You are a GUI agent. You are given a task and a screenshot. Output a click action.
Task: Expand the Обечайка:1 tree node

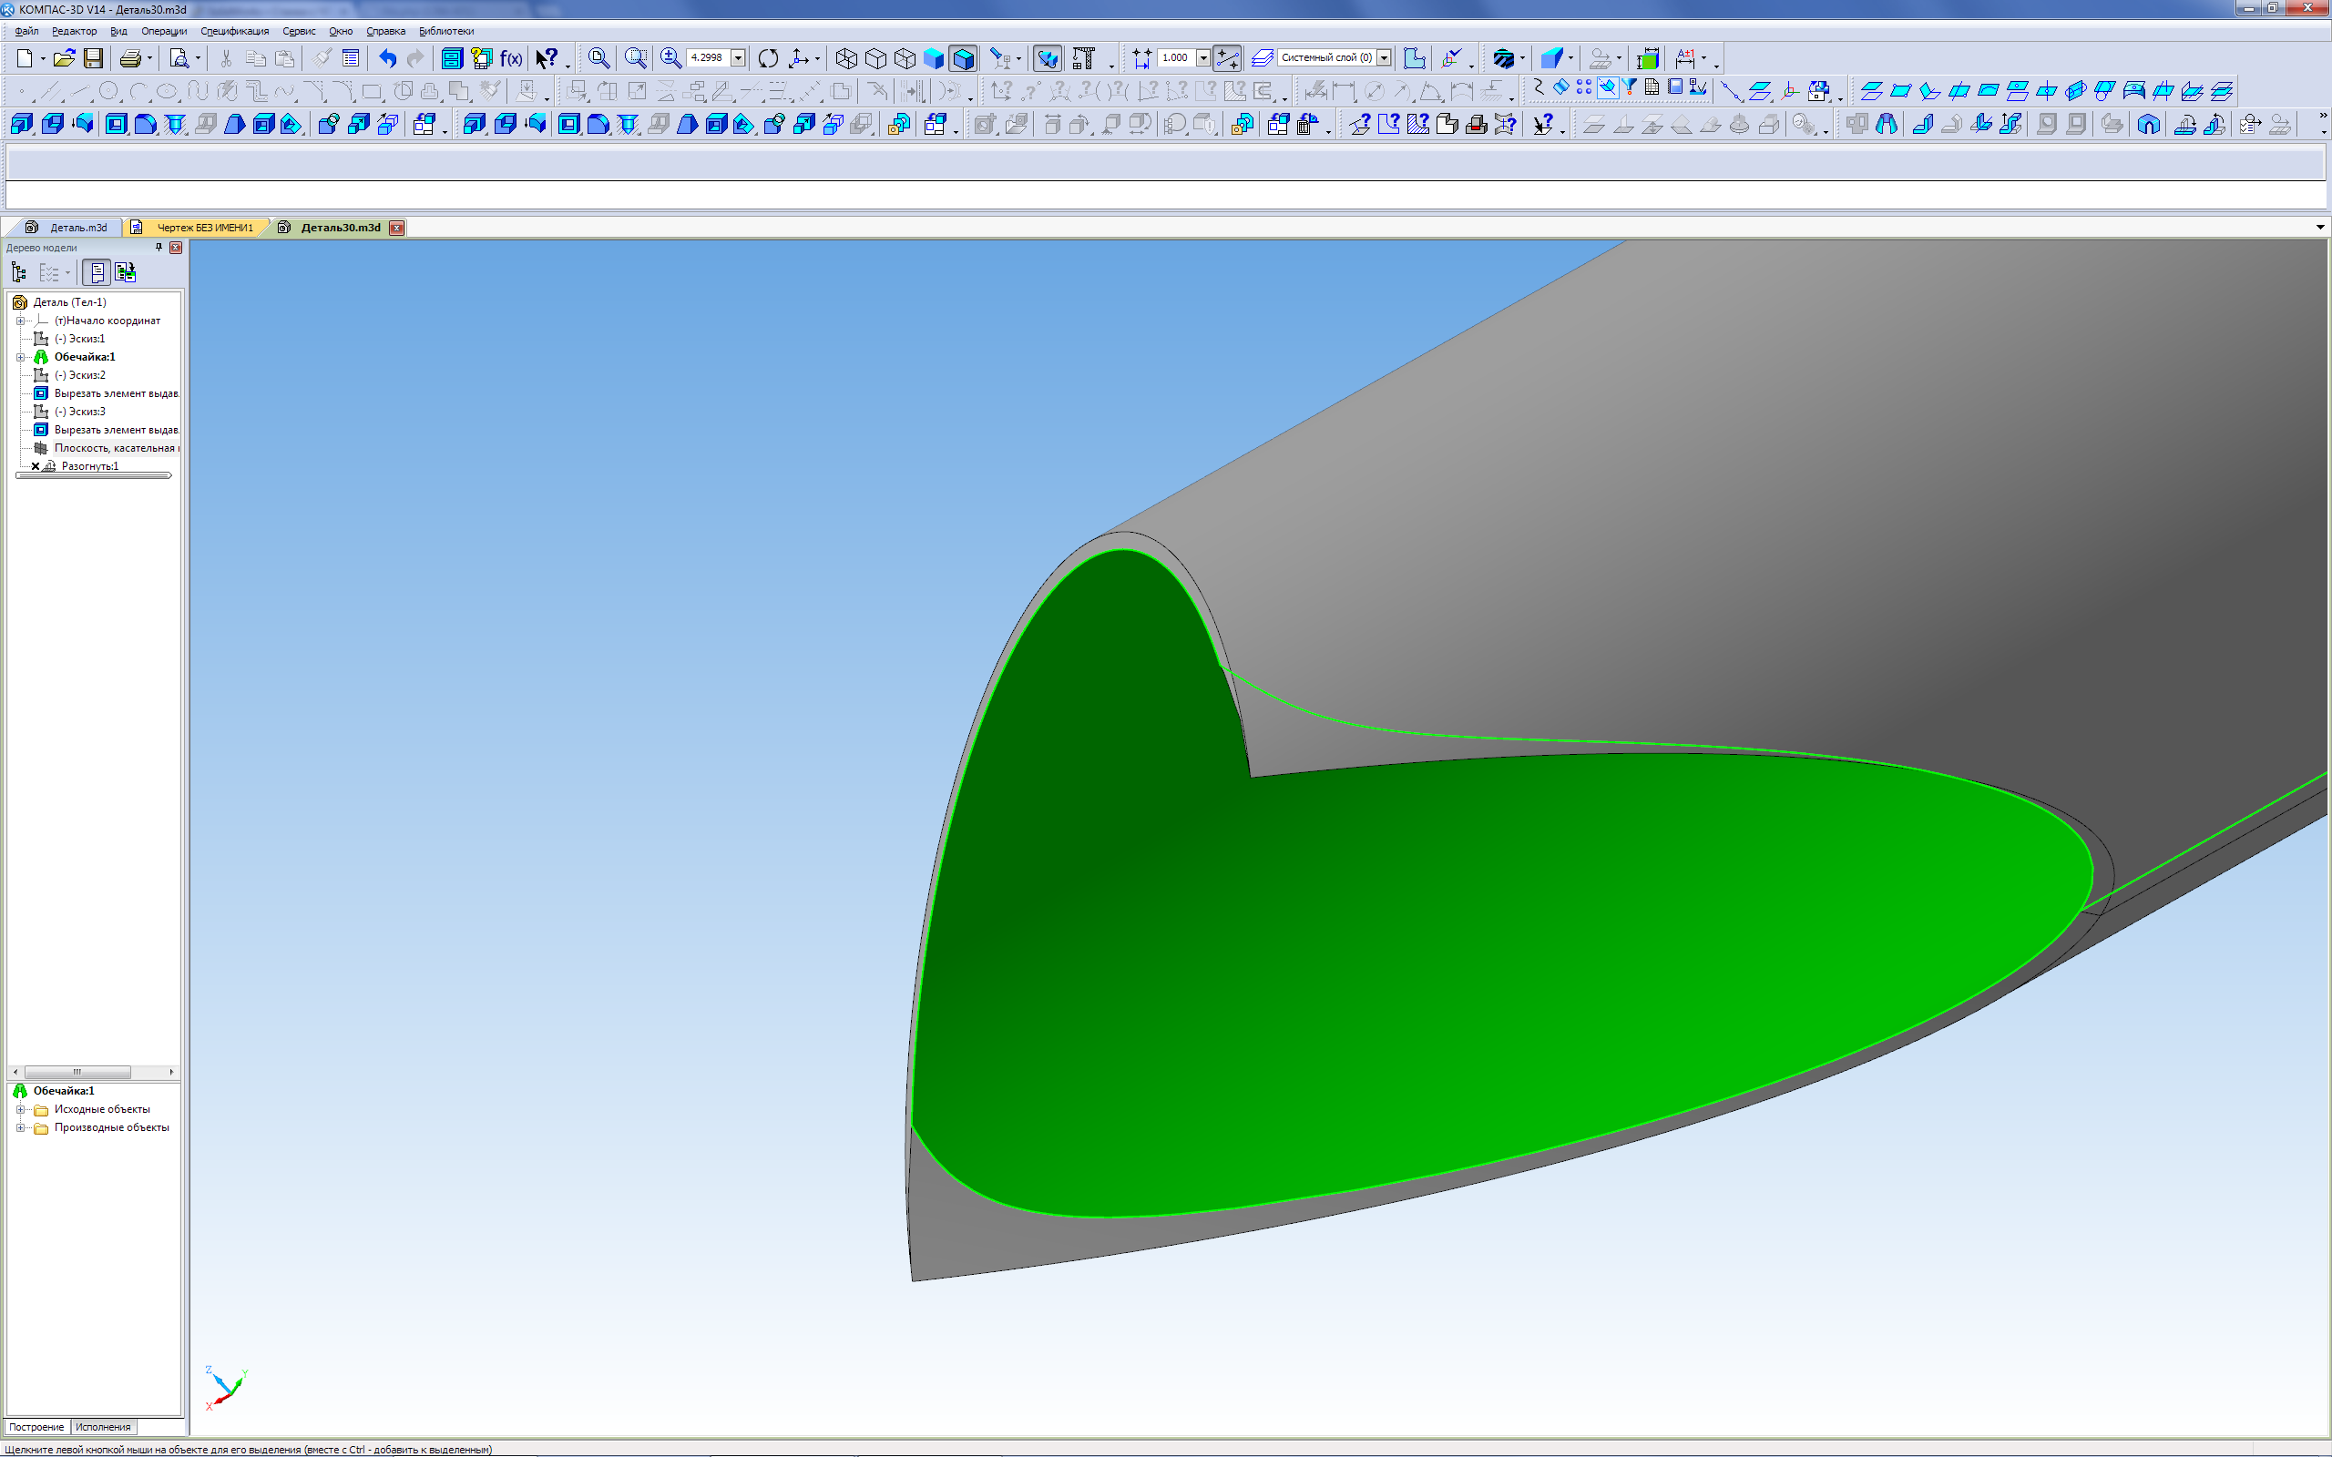click(x=20, y=358)
